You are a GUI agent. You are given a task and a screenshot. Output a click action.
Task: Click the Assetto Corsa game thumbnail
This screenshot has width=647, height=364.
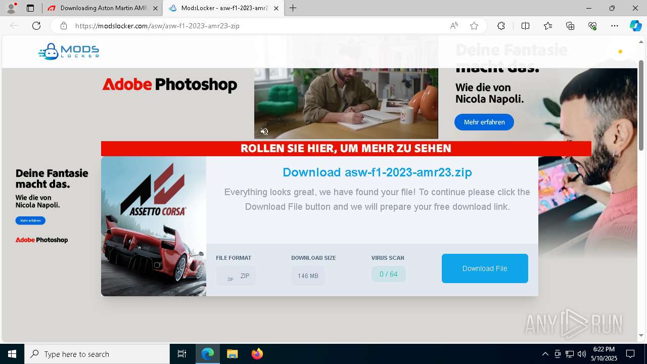(x=154, y=226)
